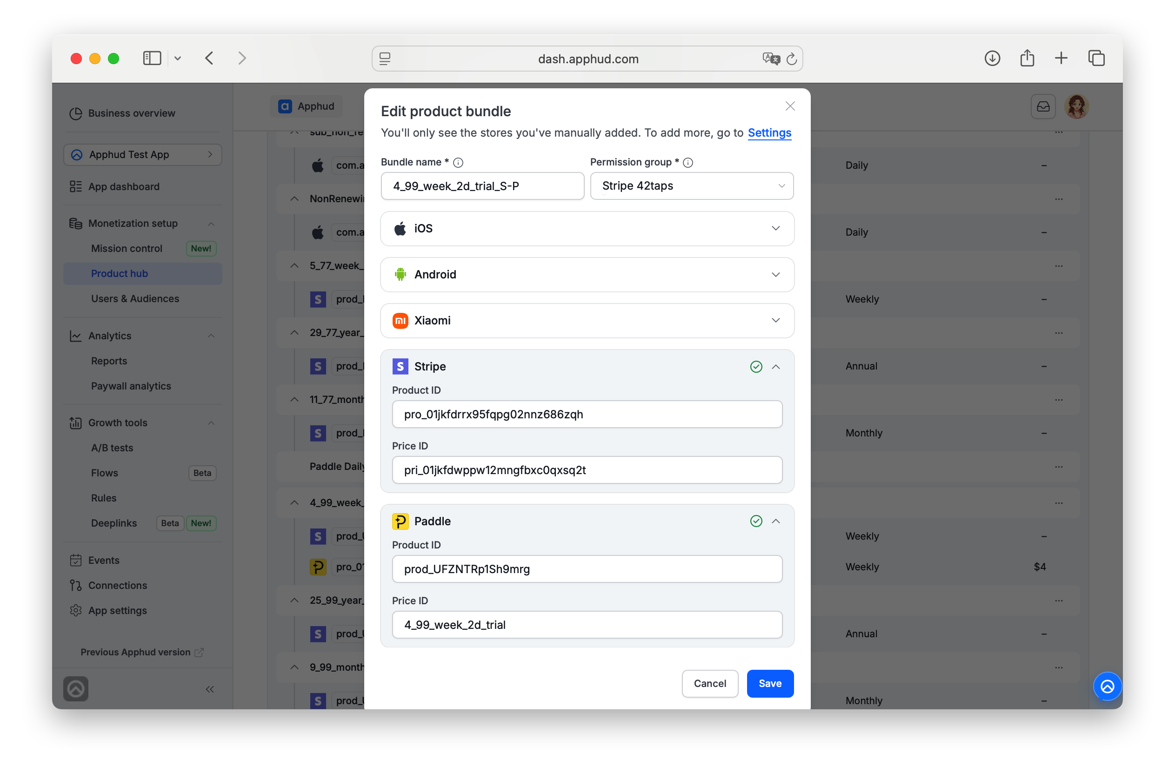This screenshot has width=1175, height=779.
Task: Click the Cancel button
Action: pyautogui.click(x=709, y=683)
